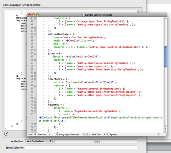
Task: Click the key equivalent shortcut field
Action: (x=96, y=142)
